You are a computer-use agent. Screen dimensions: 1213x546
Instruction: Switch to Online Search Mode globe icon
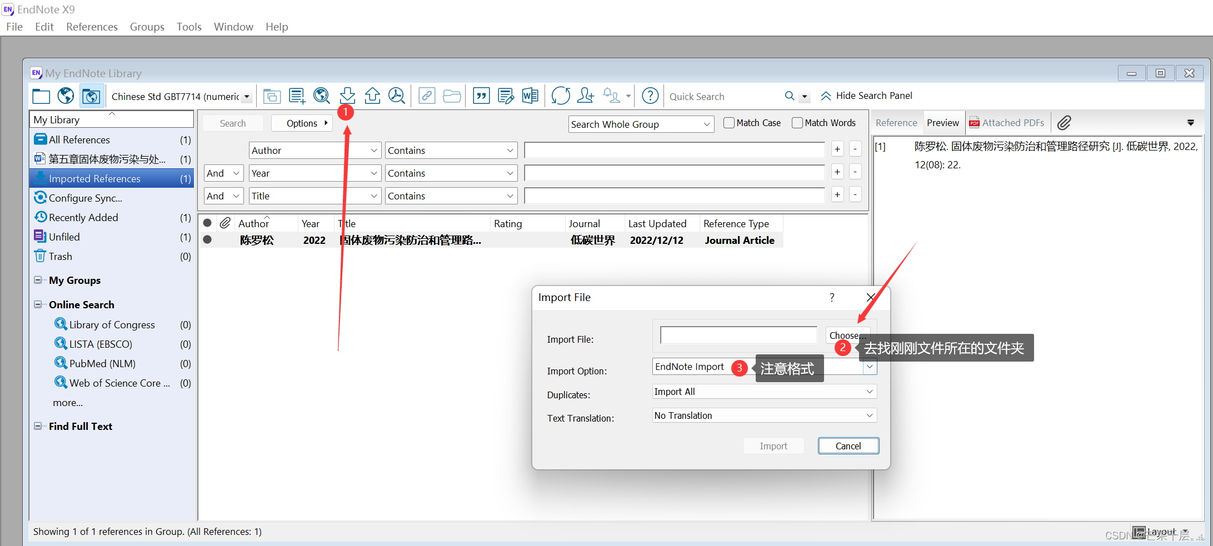[x=66, y=96]
